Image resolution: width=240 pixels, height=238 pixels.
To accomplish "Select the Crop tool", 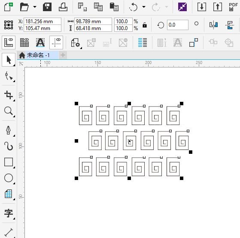I will (9, 95).
